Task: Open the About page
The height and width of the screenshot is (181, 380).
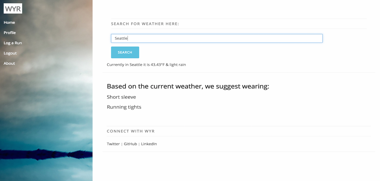Action: [x=9, y=63]
